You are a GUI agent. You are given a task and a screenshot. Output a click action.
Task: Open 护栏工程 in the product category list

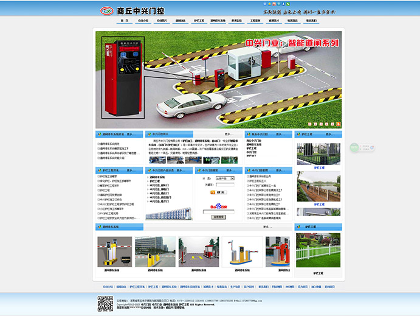point(154,181)
